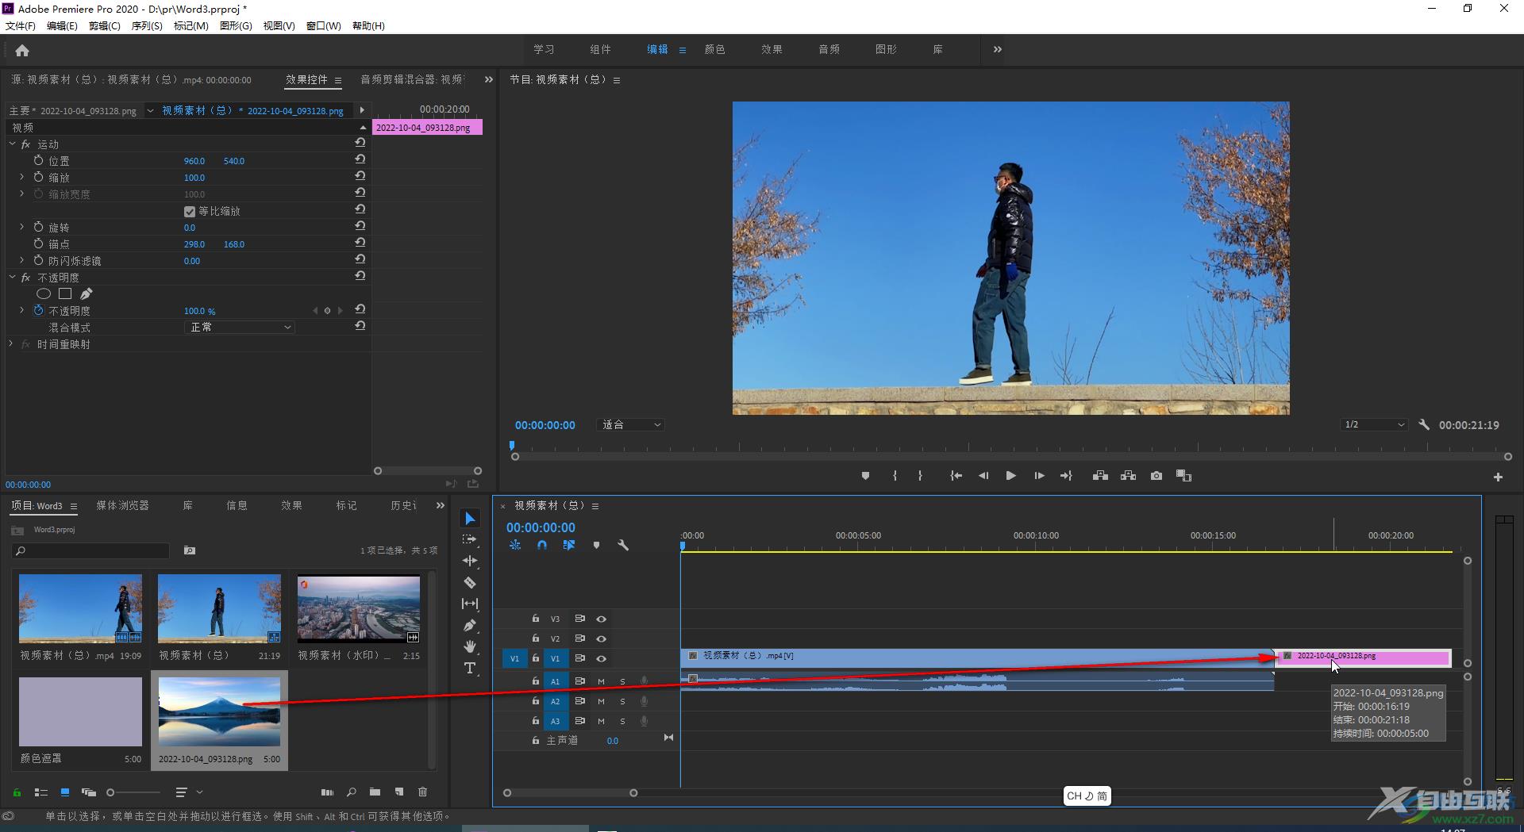Click the Extract button
1524x832 pixels.
pos(1128,476)
